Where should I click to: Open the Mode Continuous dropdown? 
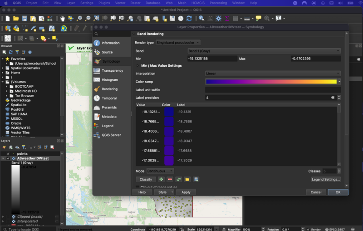click(160, 171)
